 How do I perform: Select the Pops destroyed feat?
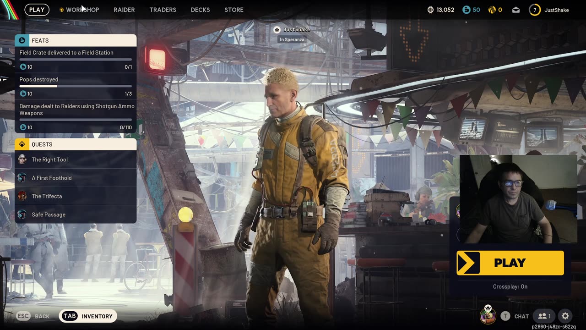(x=76, y=87)
